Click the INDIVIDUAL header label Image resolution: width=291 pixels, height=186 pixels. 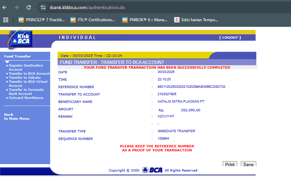[x=77, y=37]
